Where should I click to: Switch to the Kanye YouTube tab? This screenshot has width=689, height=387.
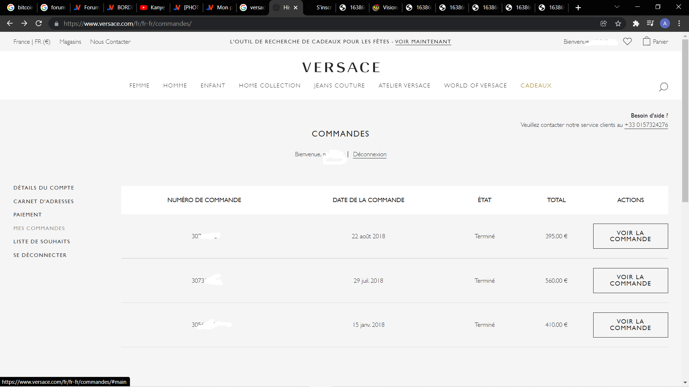(153, 8)
